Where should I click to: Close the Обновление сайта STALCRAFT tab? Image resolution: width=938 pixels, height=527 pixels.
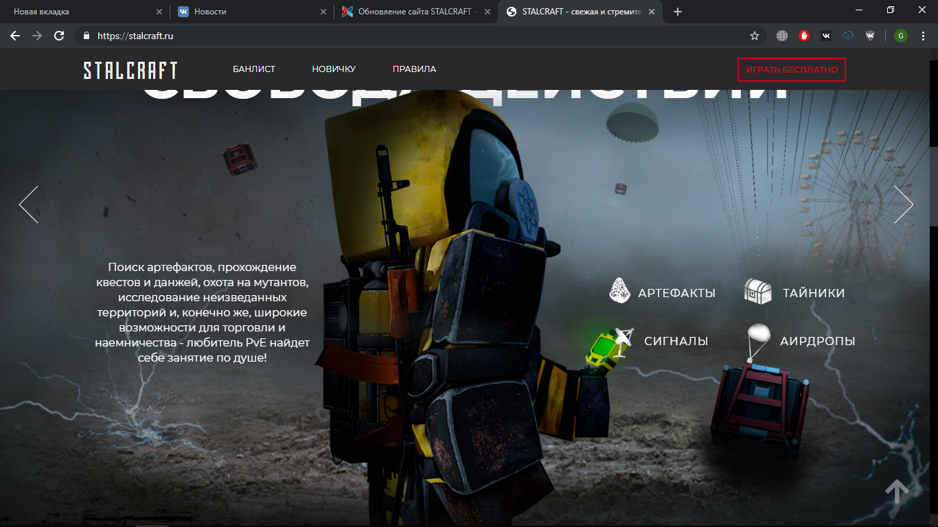click(488, 12)
